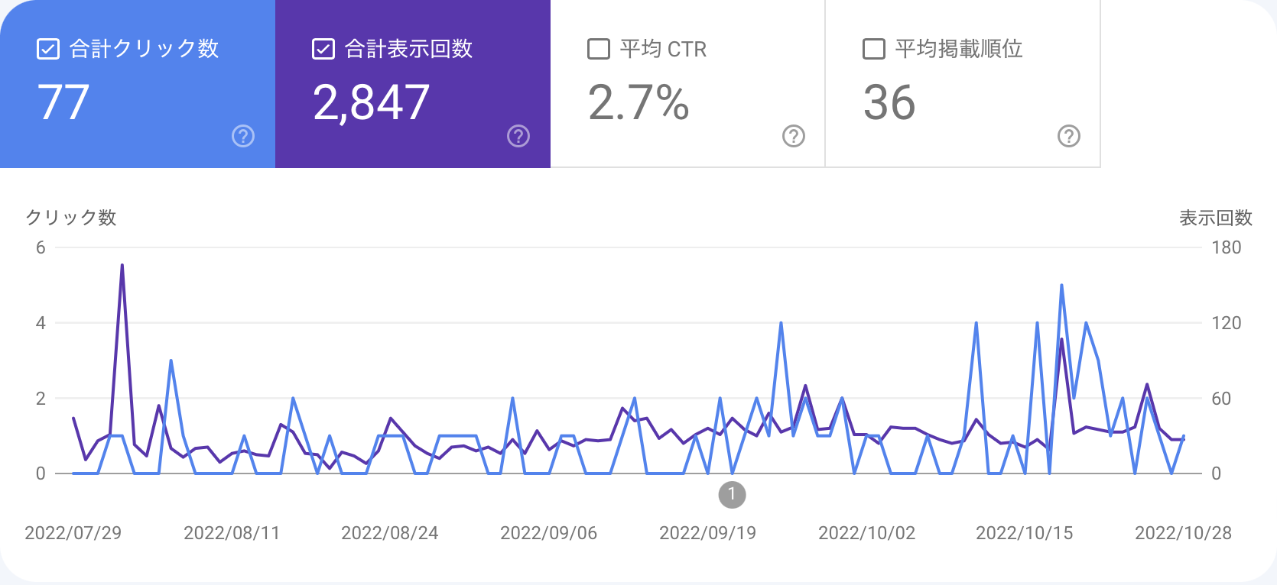Uncheck the 合計クリック数 checkbox
The width and height of the screenshot is (1277, 585).
[x=48, y=49]
